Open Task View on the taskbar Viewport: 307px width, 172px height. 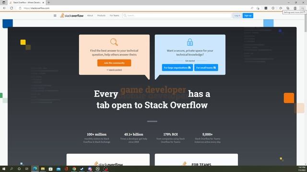point(27,169)
